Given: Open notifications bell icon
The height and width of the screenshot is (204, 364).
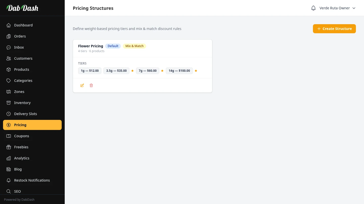Looking at the screenshot, I should pyautogui.click(x=313, y=8).
